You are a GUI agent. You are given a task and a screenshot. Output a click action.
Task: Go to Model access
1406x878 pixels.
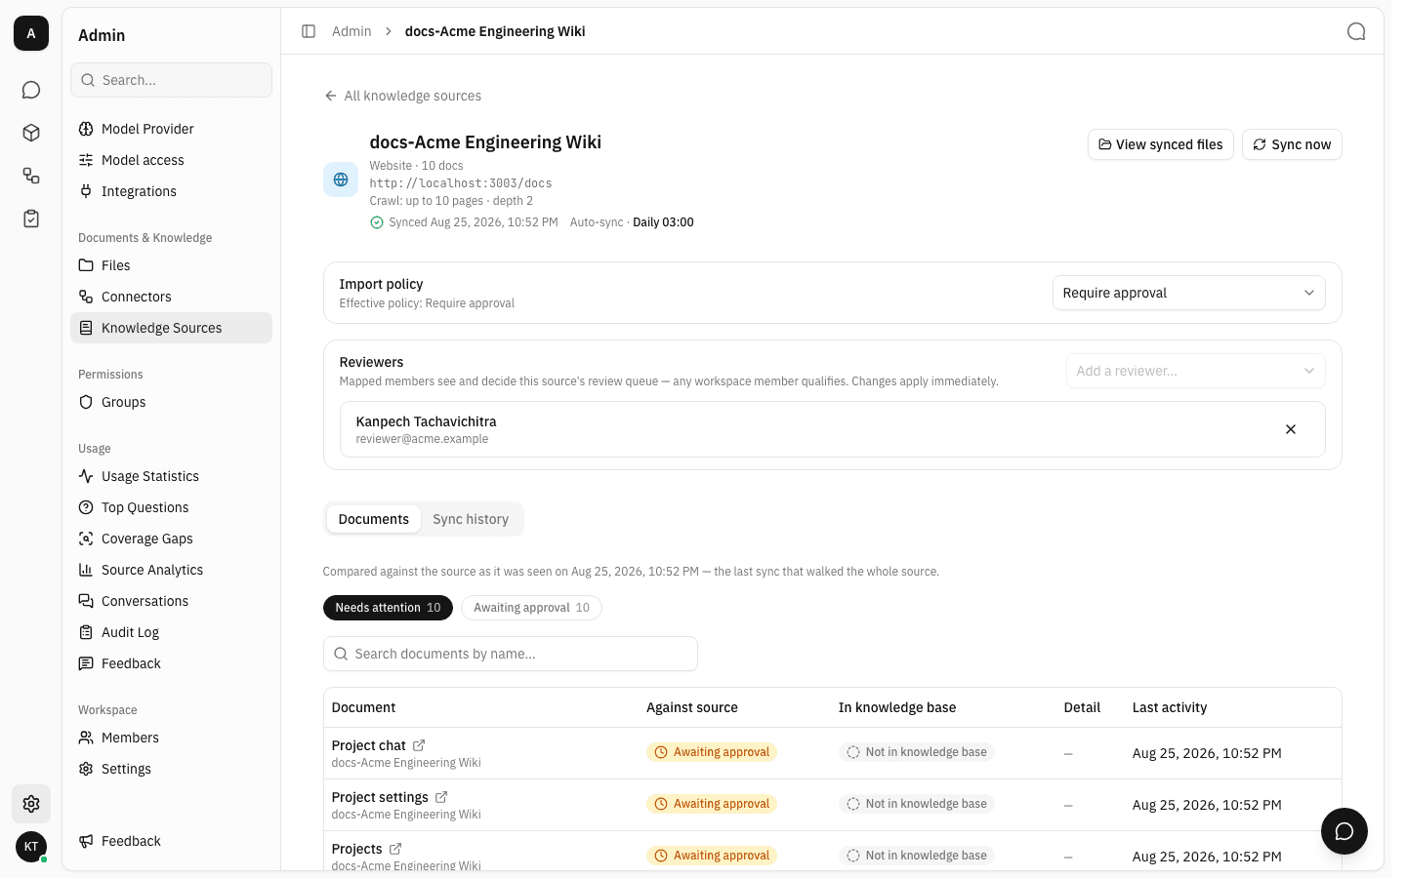tap(171, 160)
